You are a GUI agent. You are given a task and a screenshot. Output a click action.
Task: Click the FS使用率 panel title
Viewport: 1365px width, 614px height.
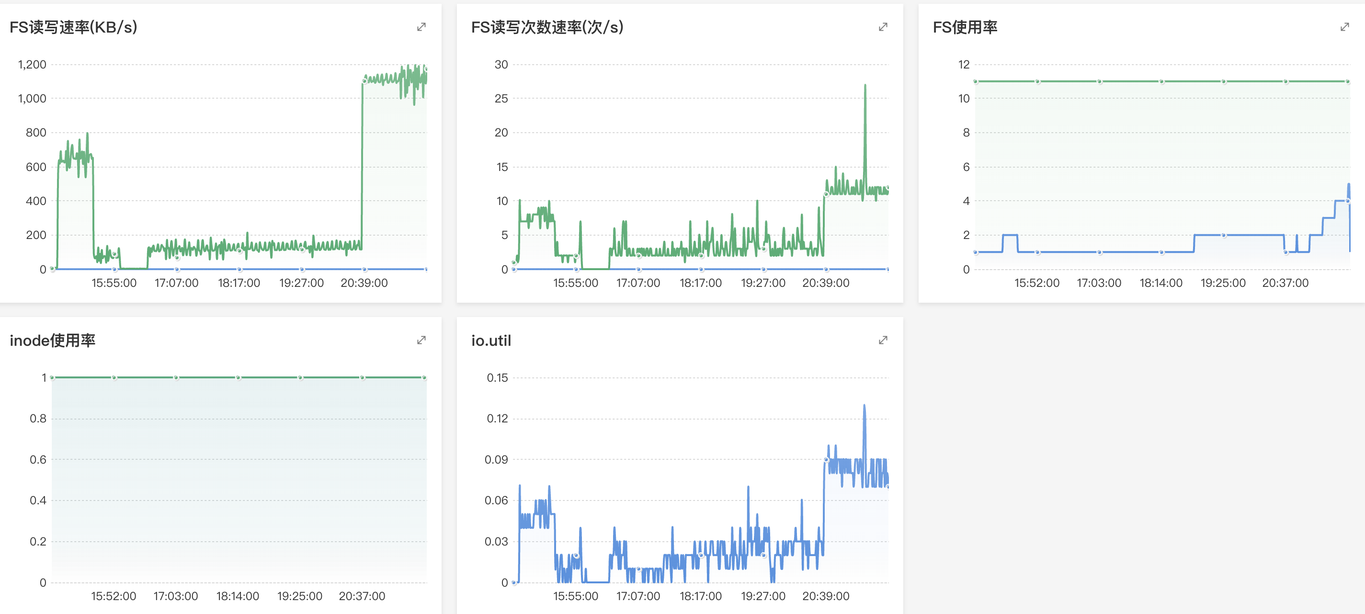tap(965, 27)
